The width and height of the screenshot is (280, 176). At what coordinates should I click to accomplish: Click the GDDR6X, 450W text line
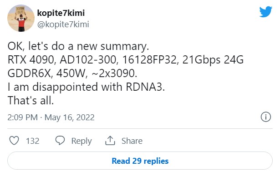click(x=72, y=73)
